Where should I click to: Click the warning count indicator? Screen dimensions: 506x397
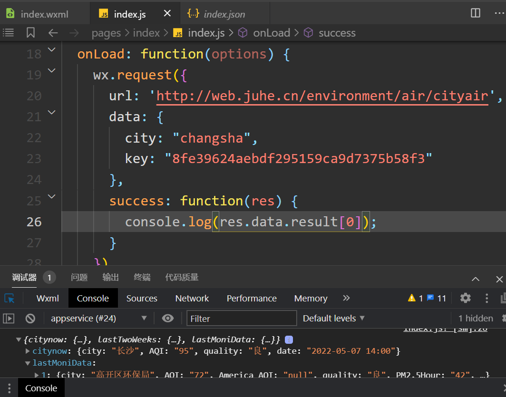click(x=415, y=298)
